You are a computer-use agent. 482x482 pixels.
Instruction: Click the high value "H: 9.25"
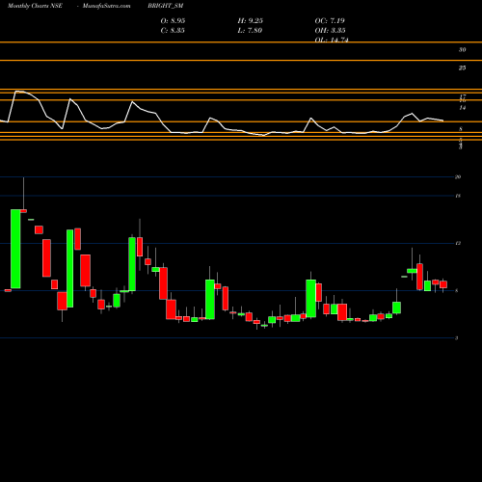tap(251, 21)
